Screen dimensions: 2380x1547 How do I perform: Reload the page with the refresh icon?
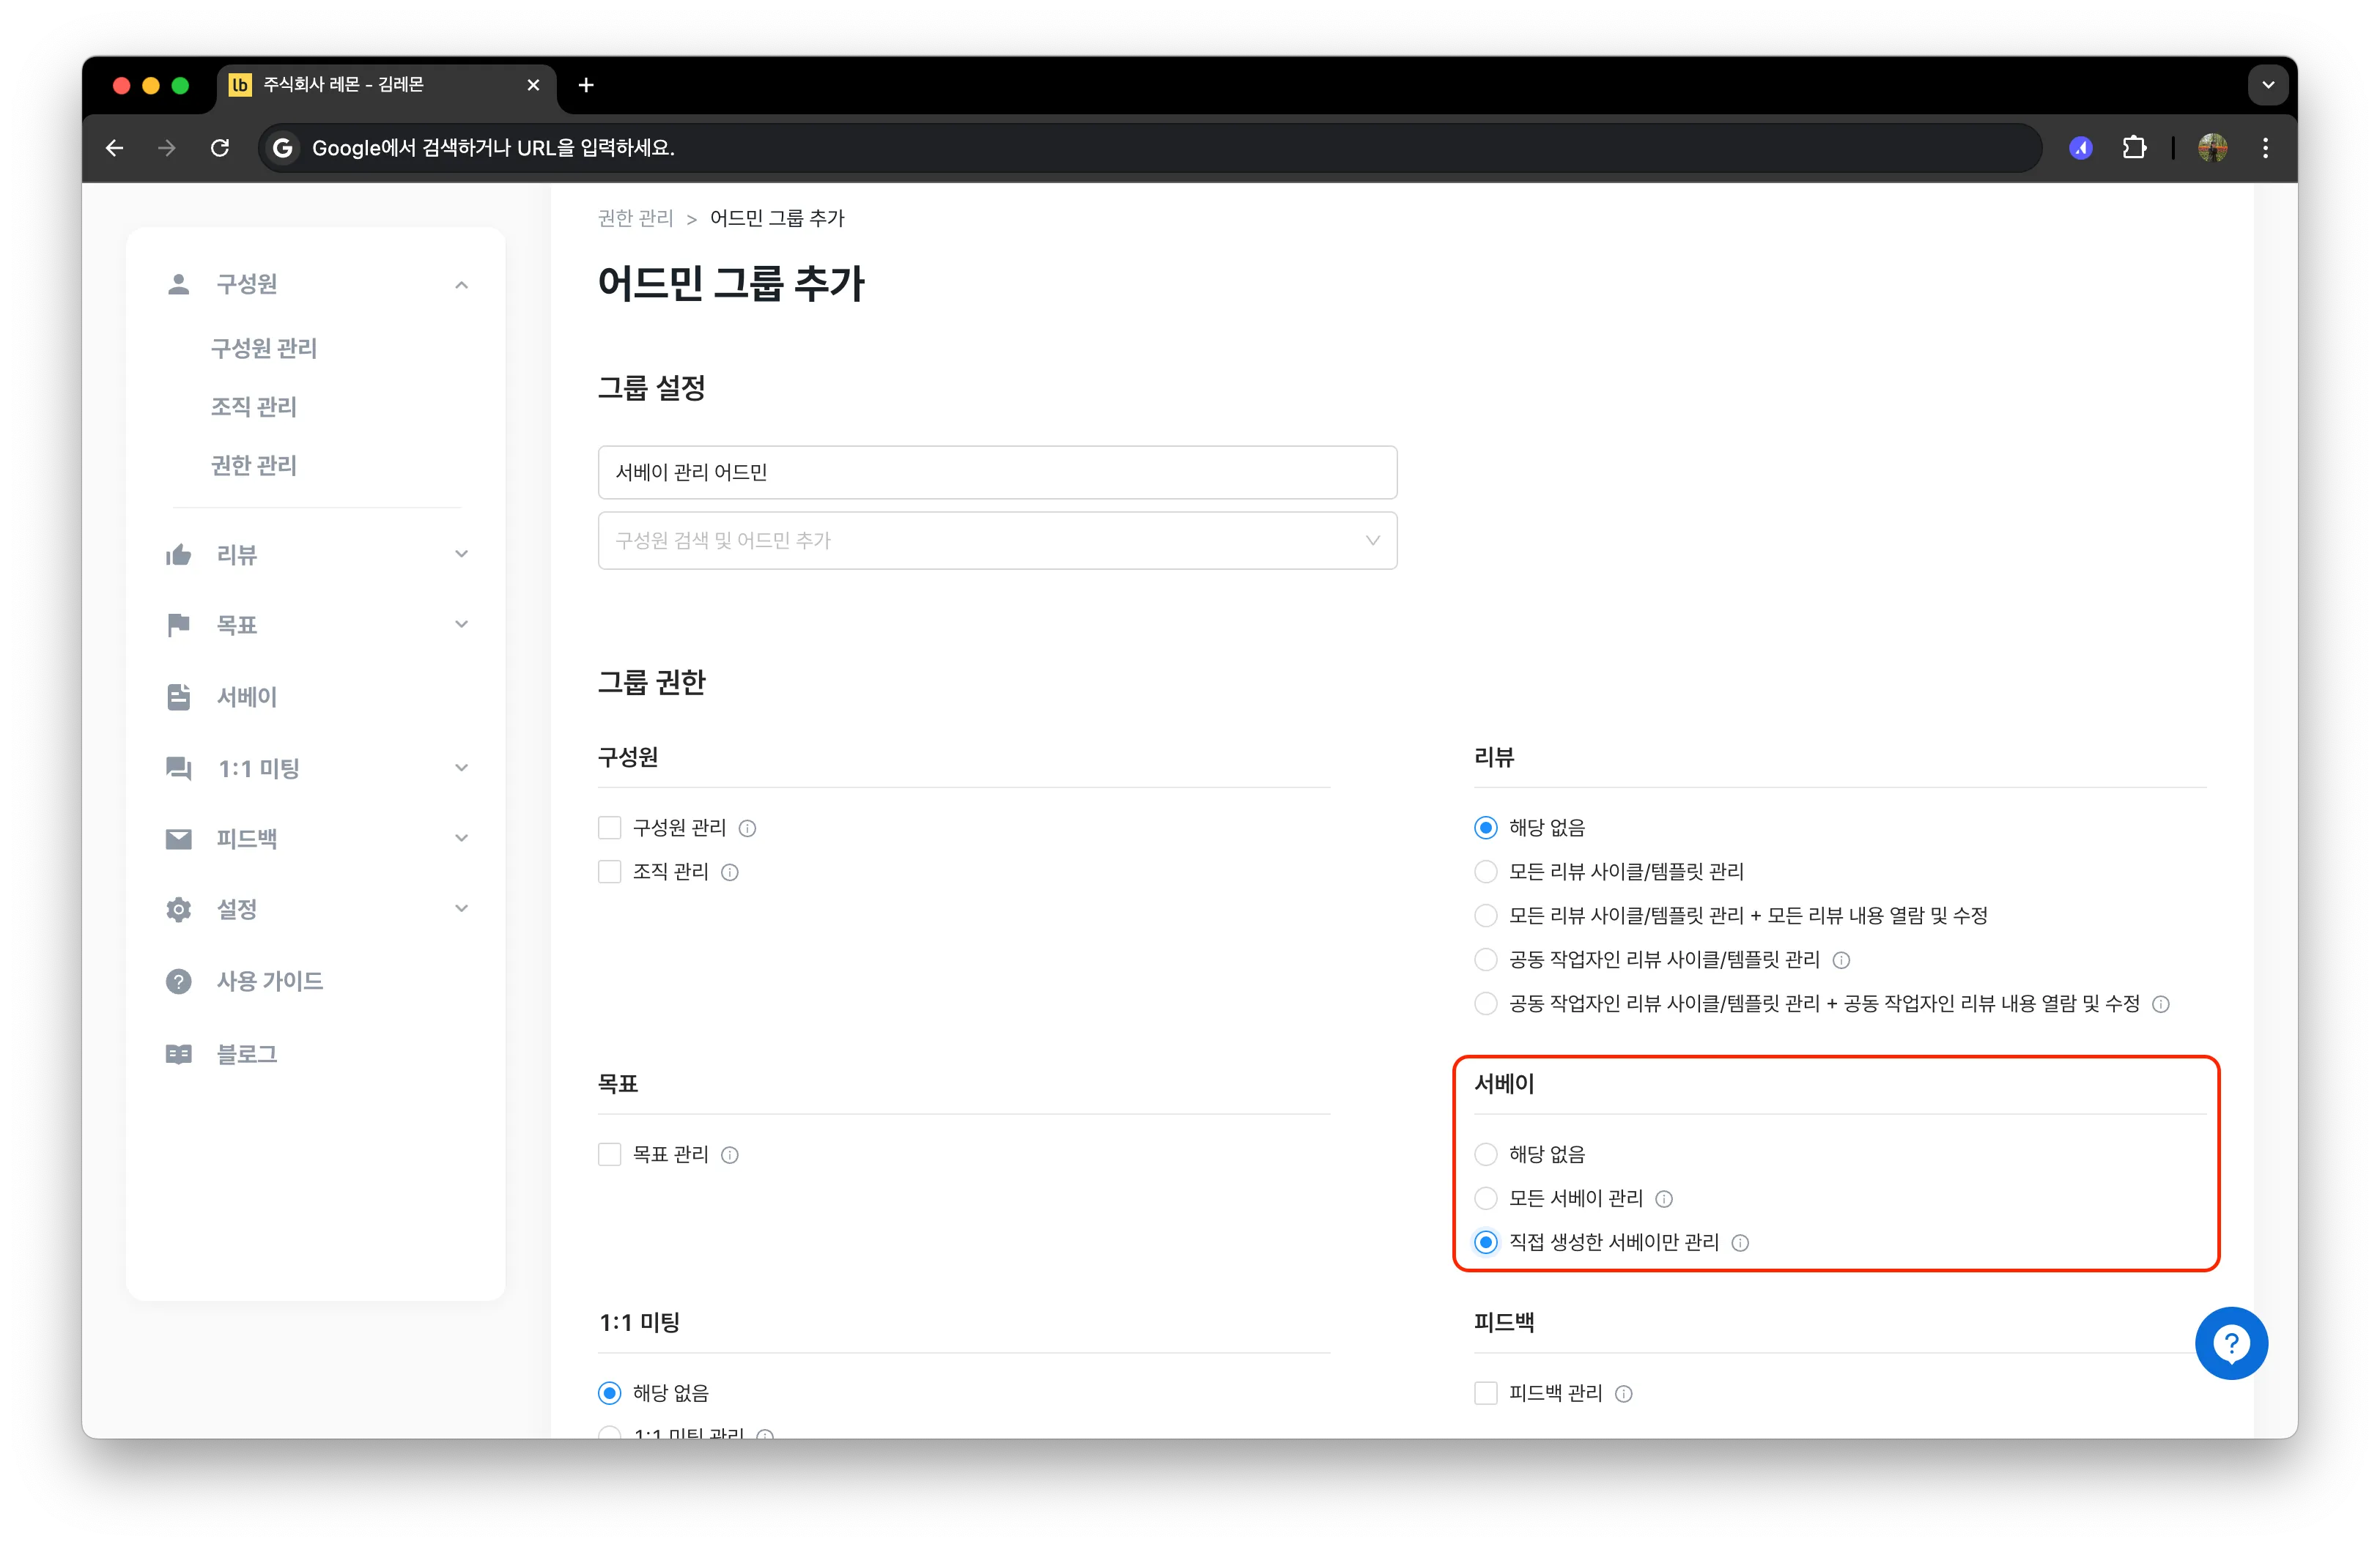click(220, 148)
